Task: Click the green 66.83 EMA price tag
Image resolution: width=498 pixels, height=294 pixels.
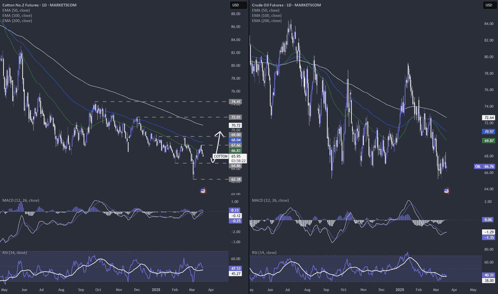Action: coord(236,151)
